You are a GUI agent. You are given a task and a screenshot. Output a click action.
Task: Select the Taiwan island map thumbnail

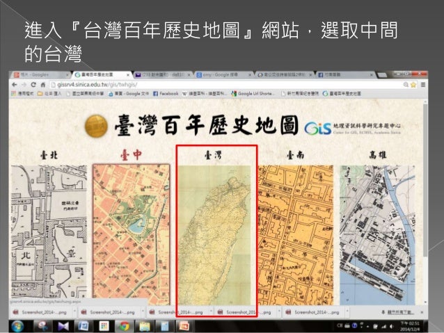(x=214, y=235)
